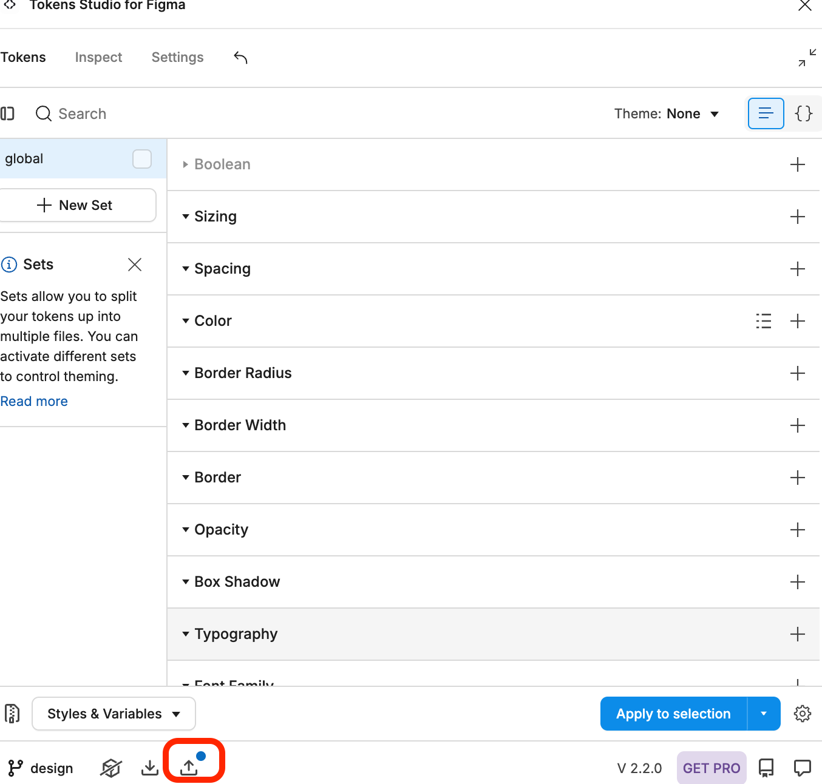
Task: Switch to the Tokens tab
Action: (23, 58)
